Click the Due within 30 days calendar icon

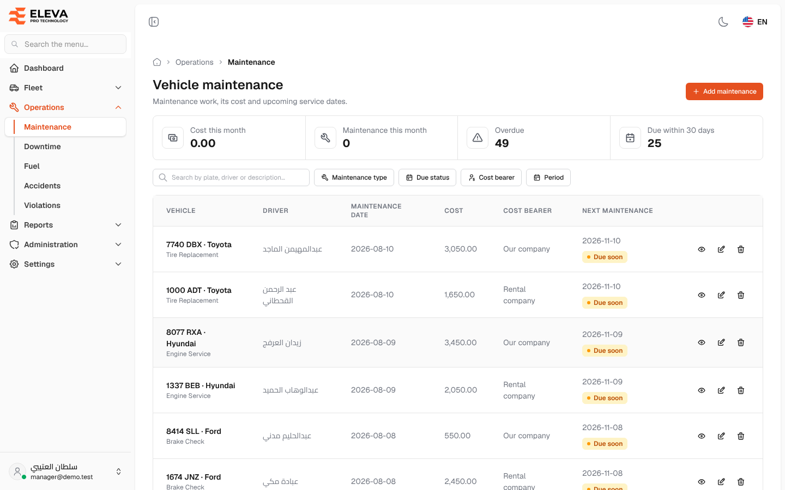(630, 138)
